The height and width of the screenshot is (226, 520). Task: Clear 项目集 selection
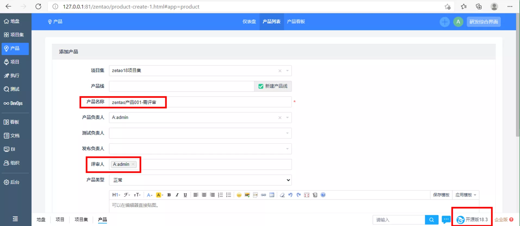pyautogui.click(x=280, y=71)
